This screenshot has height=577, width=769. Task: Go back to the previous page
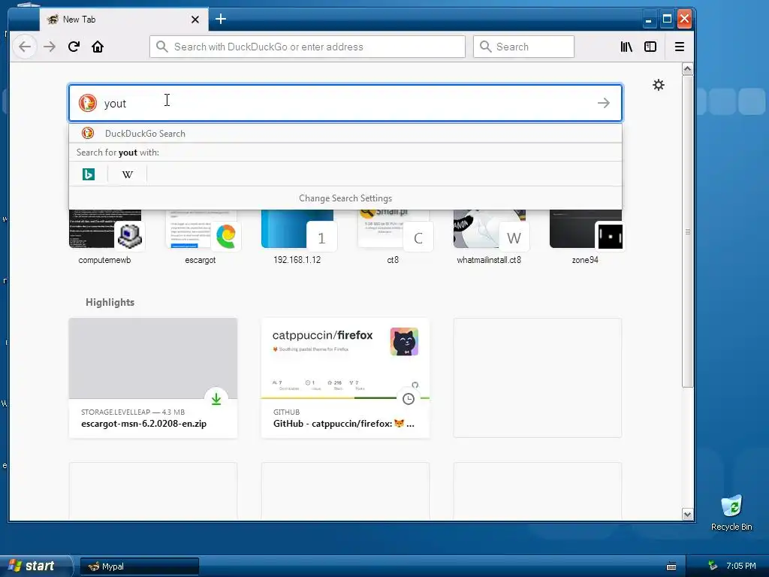point(25,47)
